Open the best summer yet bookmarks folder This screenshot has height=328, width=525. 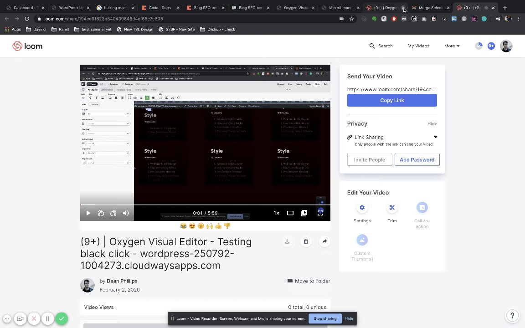coord(93,29)
